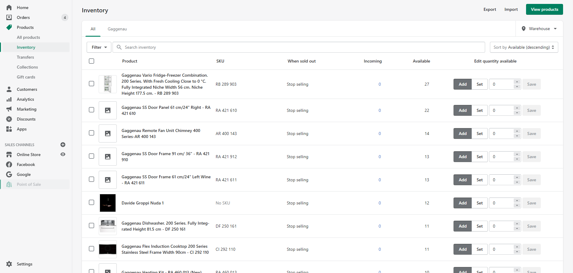Select the Flex Induction Cooktop checkbox
Viewport: 573px width, 273px height.
(91, 249)
